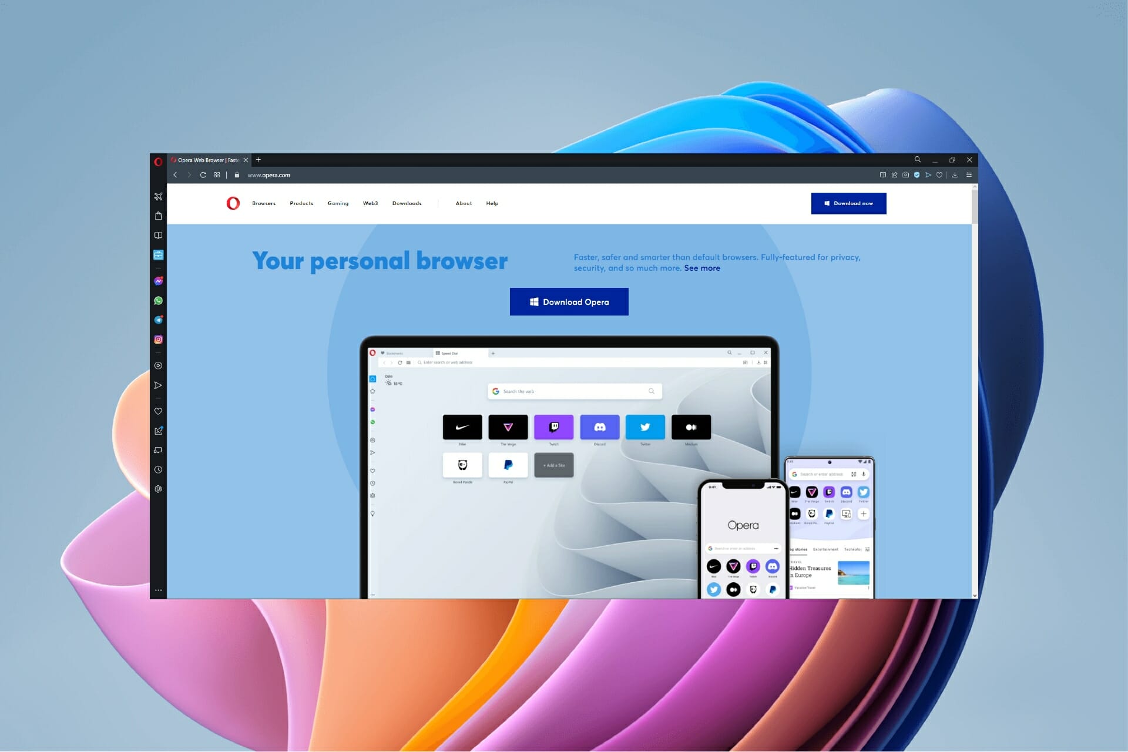1128x752 pixels.
Task: Expand the Products navigation dropdown
Action: pyautogui.click(x=300, y=203)
